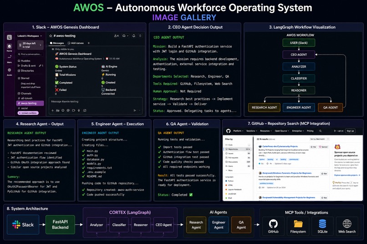Open send options chevron beside send arrow
The width and height of the screenshot is (367, 244).
click(139, 110)
